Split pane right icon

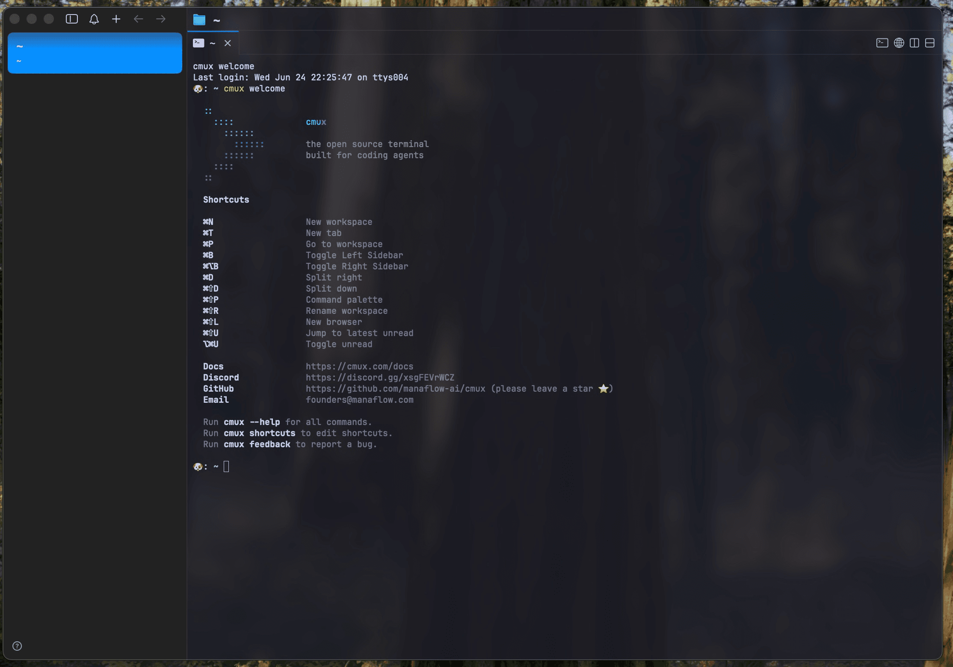tap(915, 43)
